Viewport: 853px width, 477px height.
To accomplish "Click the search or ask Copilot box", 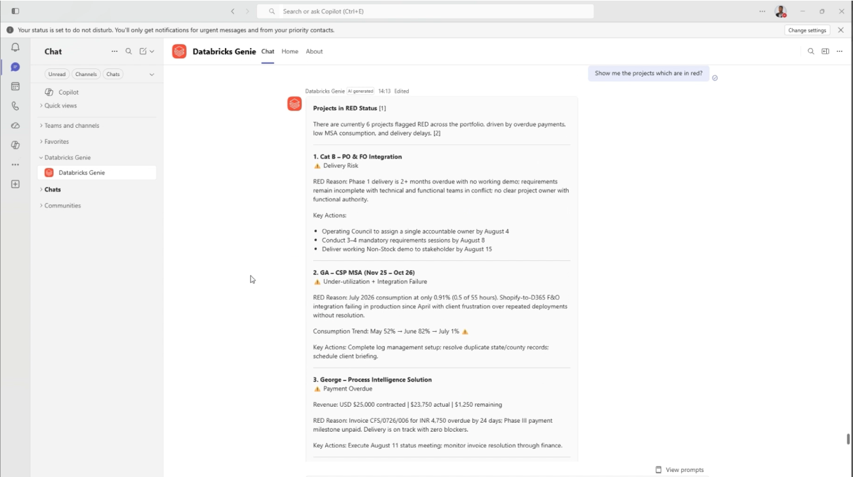I will (425, 11).
